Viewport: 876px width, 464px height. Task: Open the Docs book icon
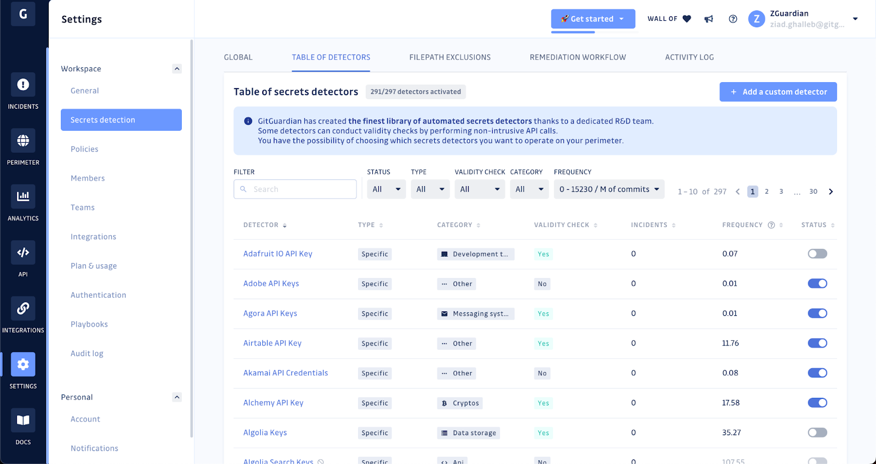23,420
